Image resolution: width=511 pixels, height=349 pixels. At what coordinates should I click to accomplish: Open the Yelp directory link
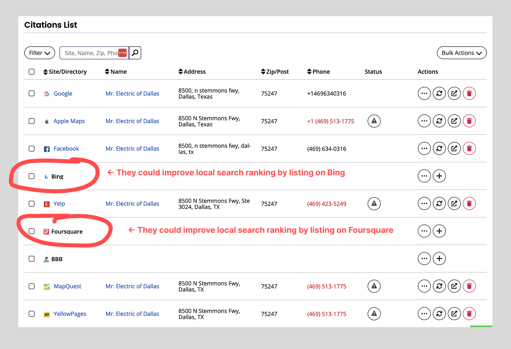click(x=59, y=204)
